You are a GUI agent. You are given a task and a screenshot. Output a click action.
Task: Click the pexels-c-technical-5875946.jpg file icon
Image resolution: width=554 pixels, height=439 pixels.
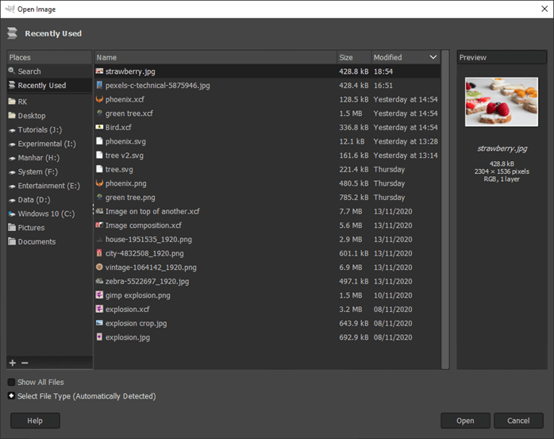99,85
